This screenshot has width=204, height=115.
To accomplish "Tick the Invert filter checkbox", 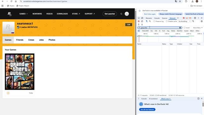I will coord(184,28).
